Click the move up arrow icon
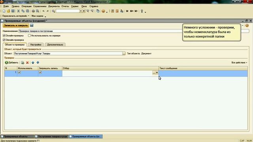 click(33, 62)
